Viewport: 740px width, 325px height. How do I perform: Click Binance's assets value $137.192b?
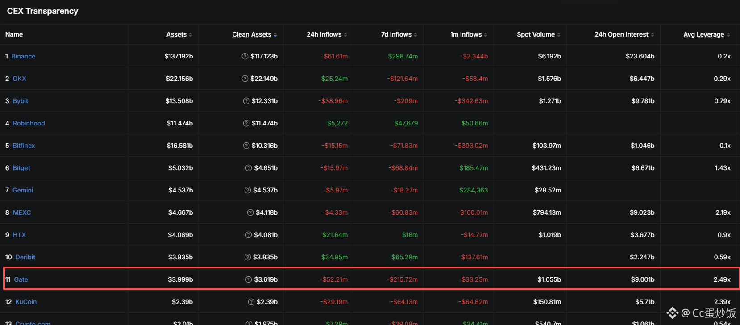click(179, 56)
